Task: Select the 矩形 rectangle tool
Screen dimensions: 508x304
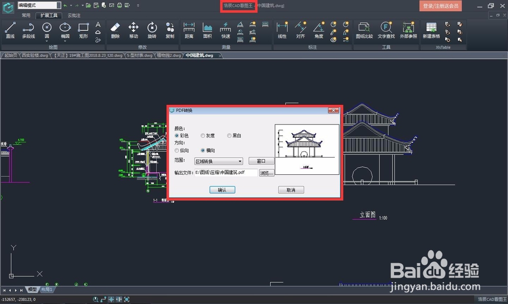Action: point(83,31)
